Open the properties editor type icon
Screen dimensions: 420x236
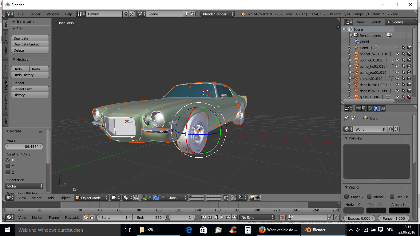(x=348, y=108)
